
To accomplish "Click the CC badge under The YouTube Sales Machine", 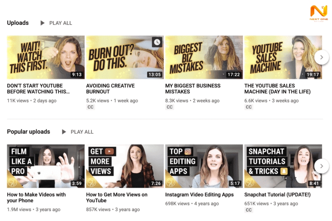I will [x=249, y=107].
